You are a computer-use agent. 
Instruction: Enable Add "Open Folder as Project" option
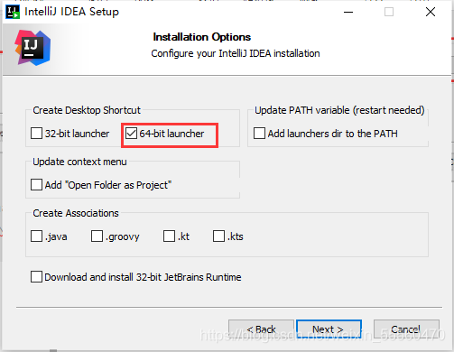[x=36, y=185]
